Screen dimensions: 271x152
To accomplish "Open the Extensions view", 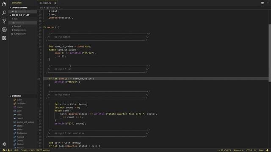I will pyautogui.click(x=4, y=38).
